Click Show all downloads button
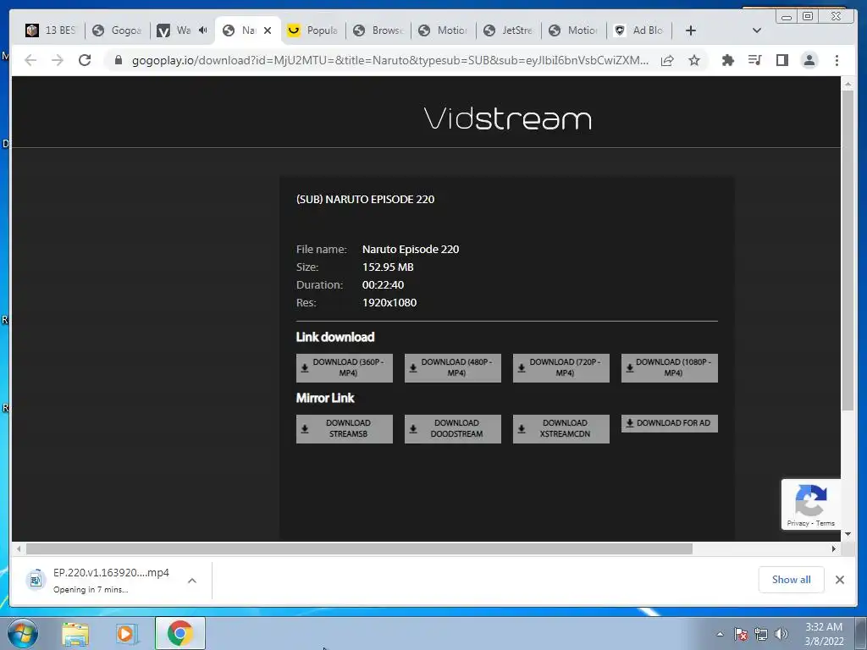Viewport: 867px width, 650px height. click(792, 579)
